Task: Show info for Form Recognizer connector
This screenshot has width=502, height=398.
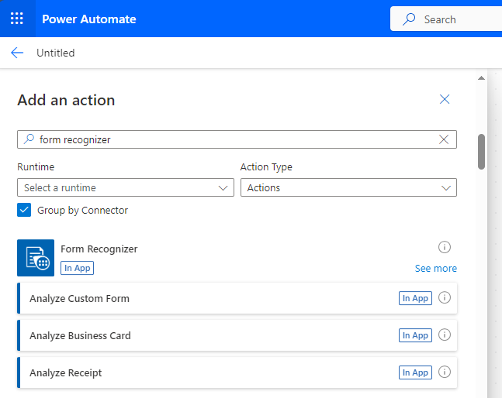Action: pos(445,247)
